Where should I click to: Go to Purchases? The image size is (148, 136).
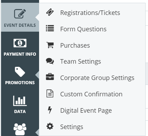tap(75, 45)
